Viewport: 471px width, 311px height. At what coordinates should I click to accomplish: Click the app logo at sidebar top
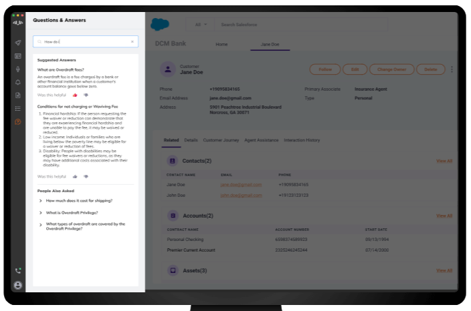18,23
